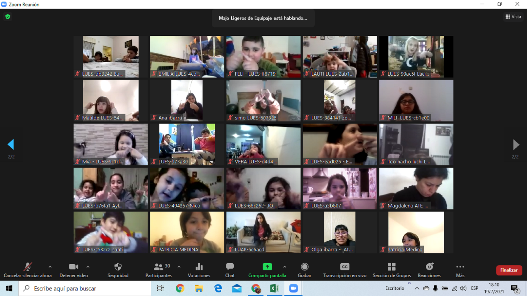The width and height of the screenshot is (527, 296).
Task: Click page 2/2 navigation arrow left
Action: (x=11, y=144)
